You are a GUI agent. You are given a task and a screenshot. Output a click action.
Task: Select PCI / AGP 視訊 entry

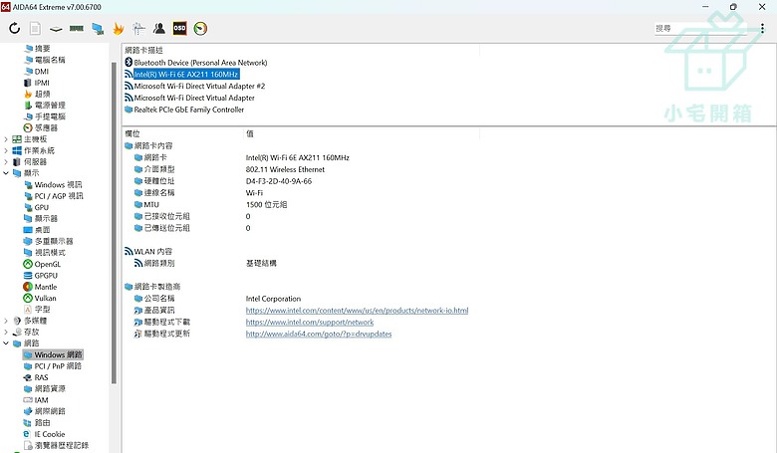pos(53,196)
